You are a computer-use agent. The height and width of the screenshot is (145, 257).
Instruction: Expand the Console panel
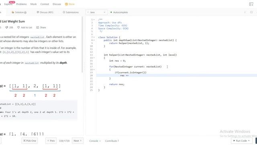[x=95, y=141]
